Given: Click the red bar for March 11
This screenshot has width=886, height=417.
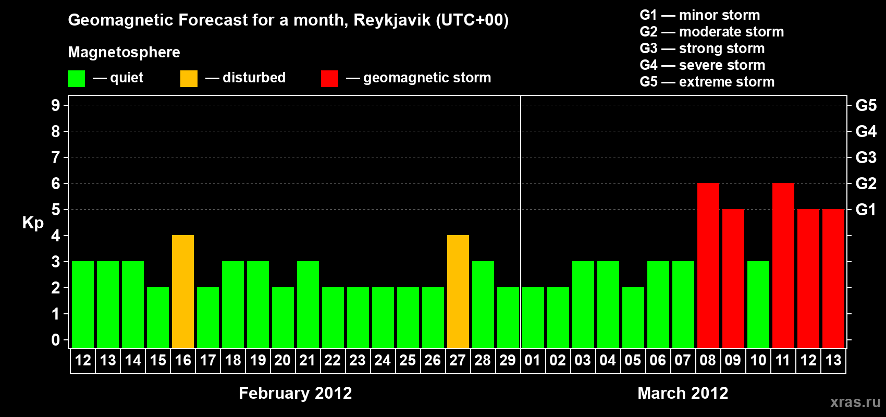Looking at the screenshot, I should click(x=783, y=265).
